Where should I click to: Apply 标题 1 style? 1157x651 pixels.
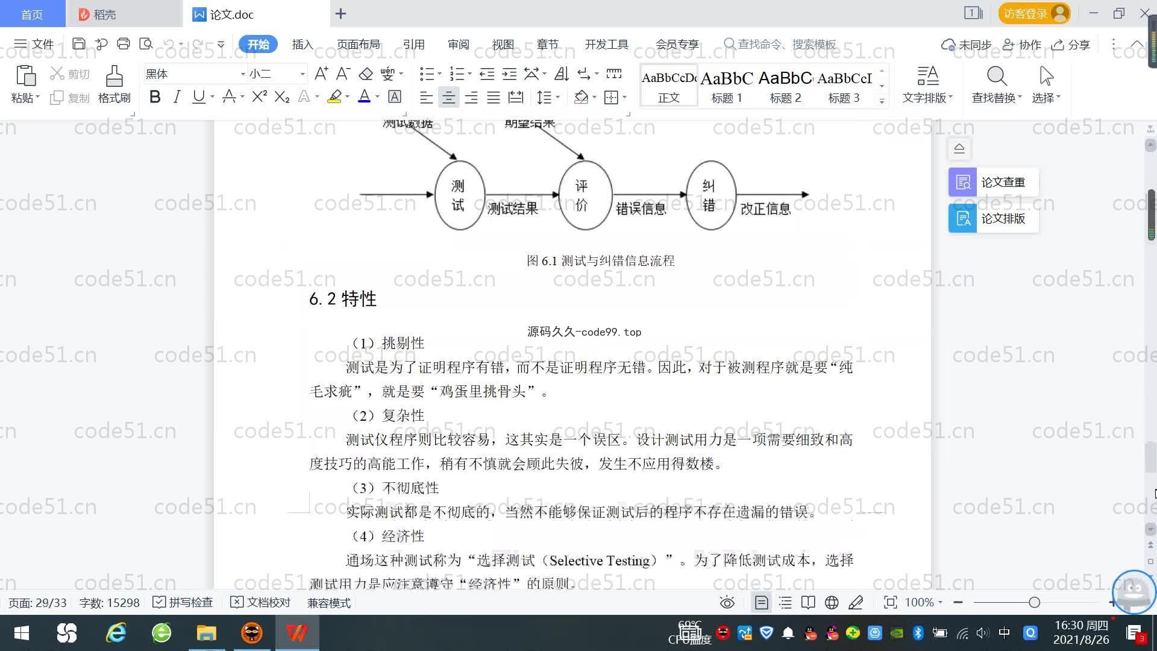tap(727, 86)
